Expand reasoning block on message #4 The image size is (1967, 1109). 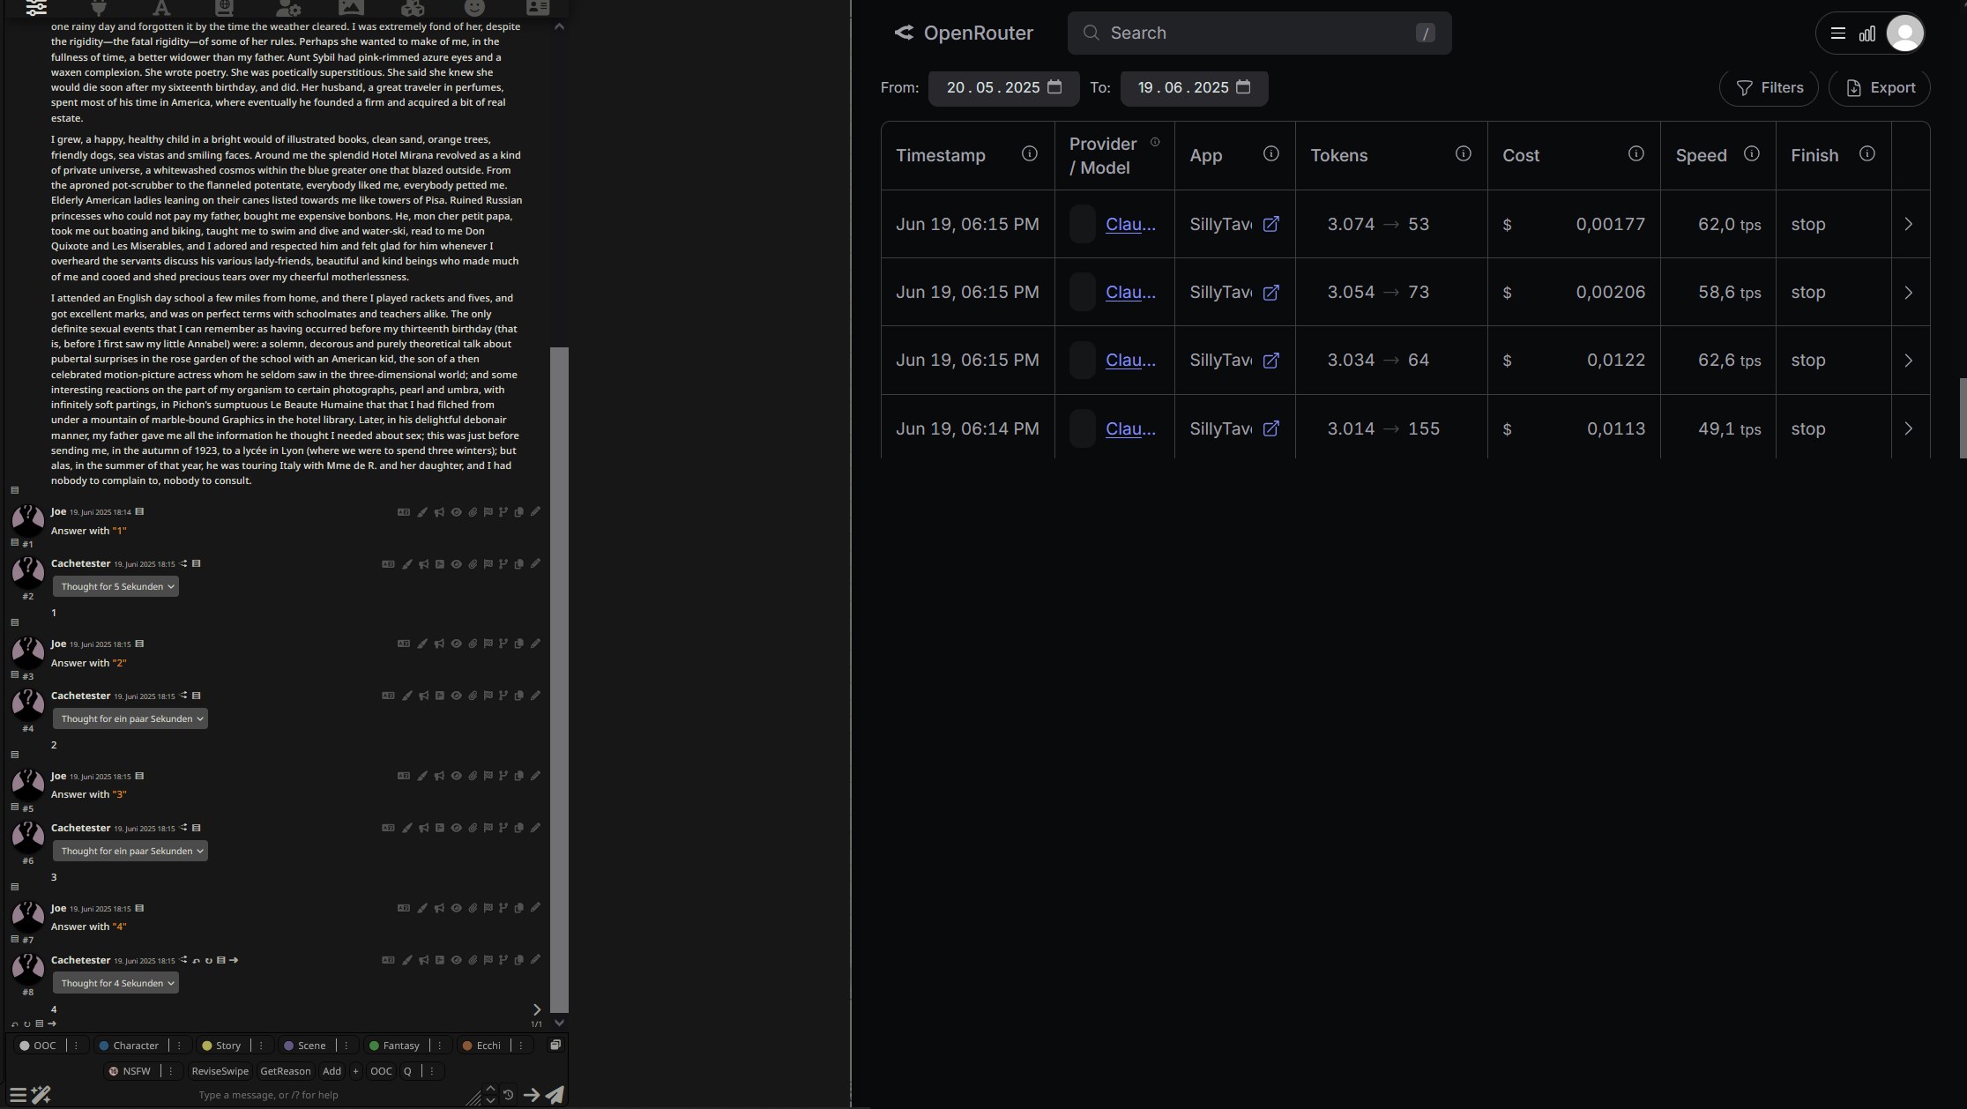click(x=130, y=719)
